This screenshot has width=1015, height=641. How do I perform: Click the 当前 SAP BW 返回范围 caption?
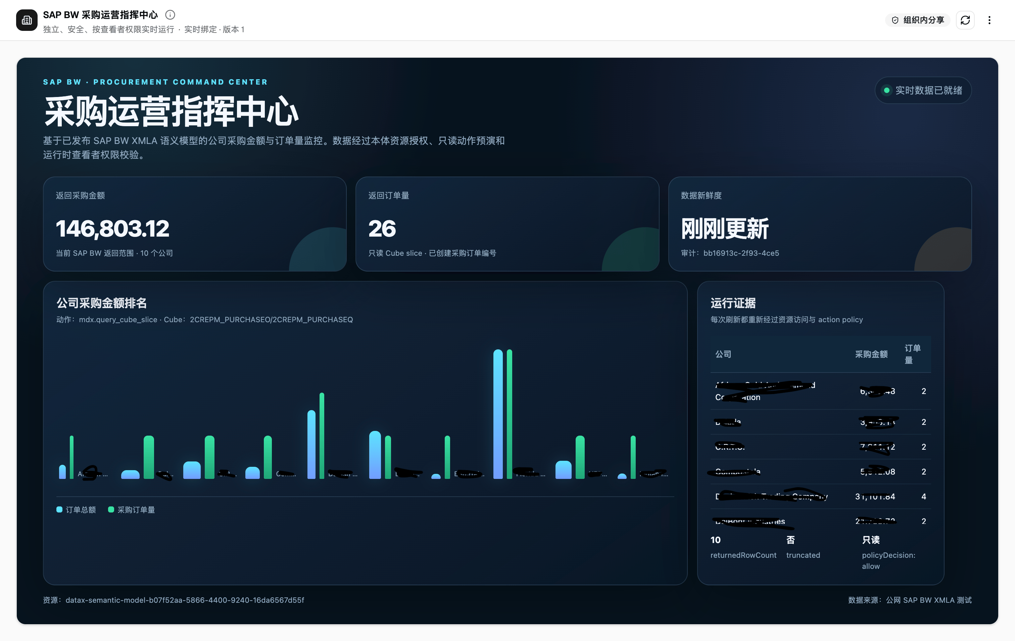tap(114, 253)
